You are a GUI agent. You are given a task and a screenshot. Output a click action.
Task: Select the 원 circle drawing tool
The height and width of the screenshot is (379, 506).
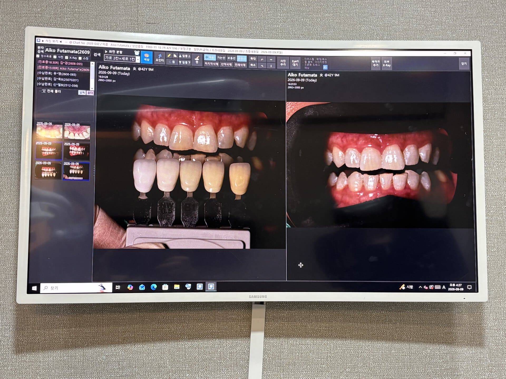[x=172, y=62]
